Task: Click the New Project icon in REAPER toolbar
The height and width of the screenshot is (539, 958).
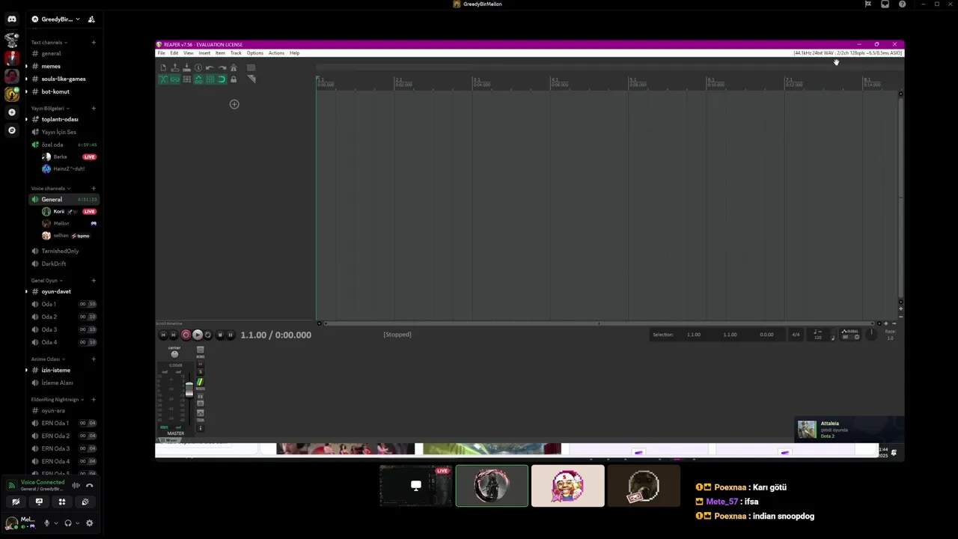Action: click(x=163, y=67)
